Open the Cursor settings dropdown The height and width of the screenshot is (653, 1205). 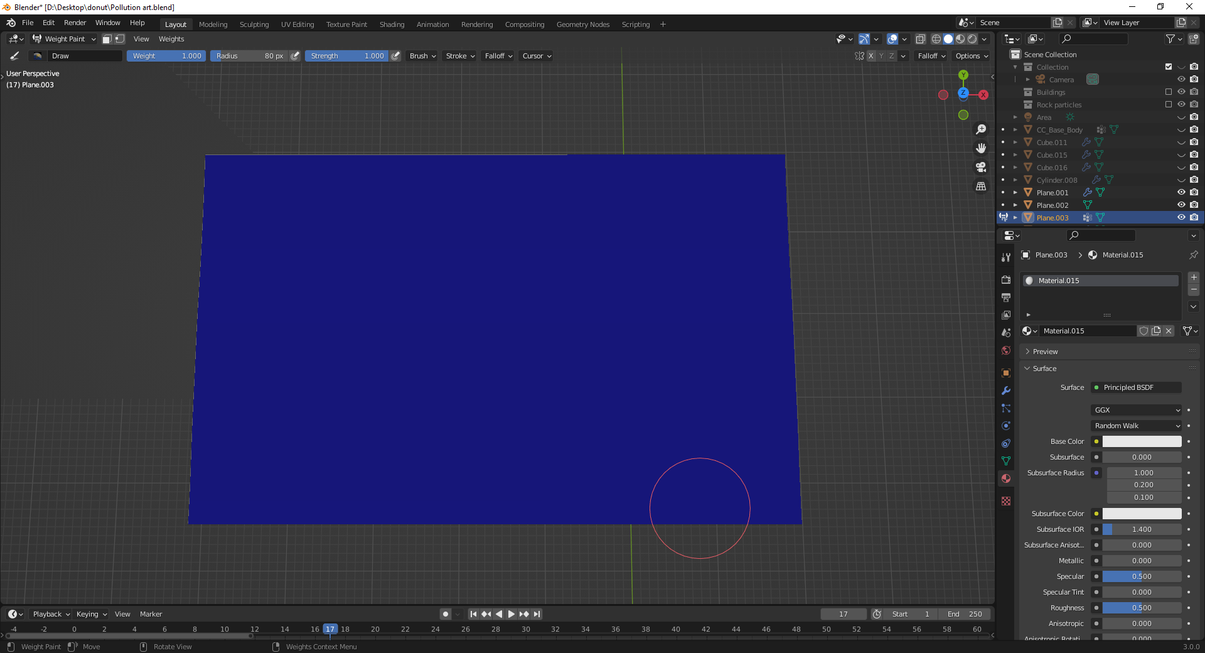click(x=537, y=56)
